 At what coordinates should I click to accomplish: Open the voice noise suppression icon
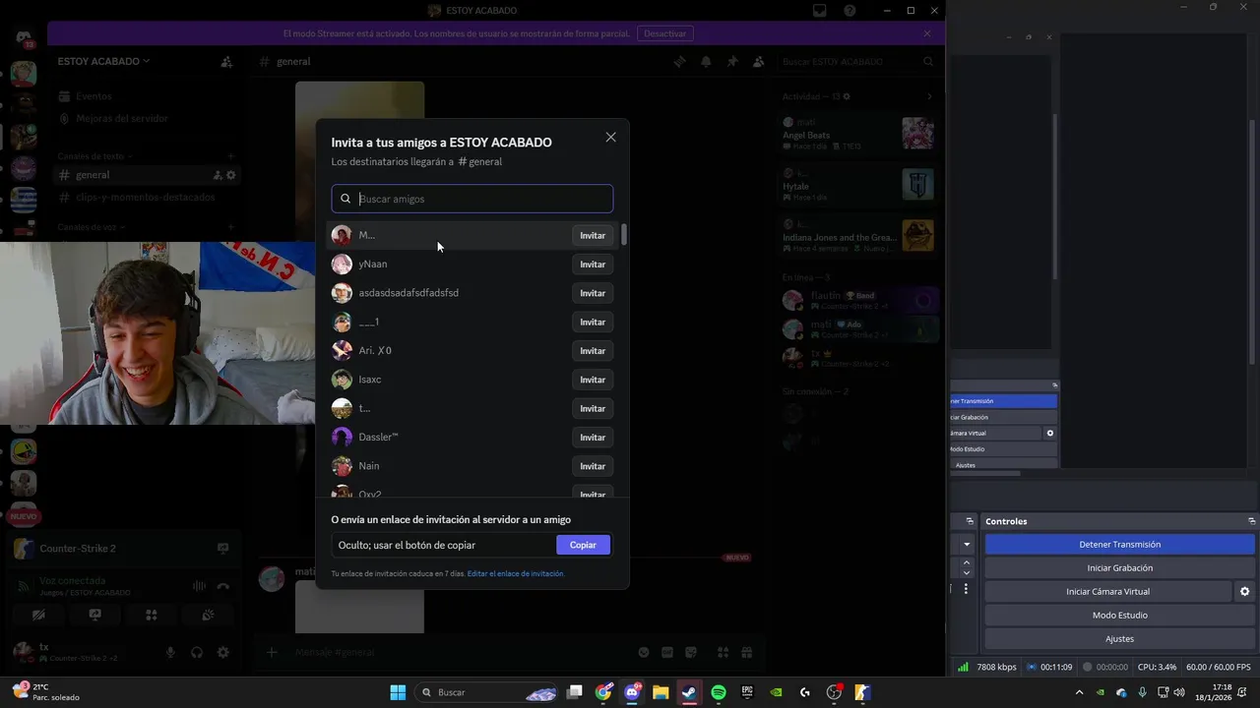coord(199,586)
